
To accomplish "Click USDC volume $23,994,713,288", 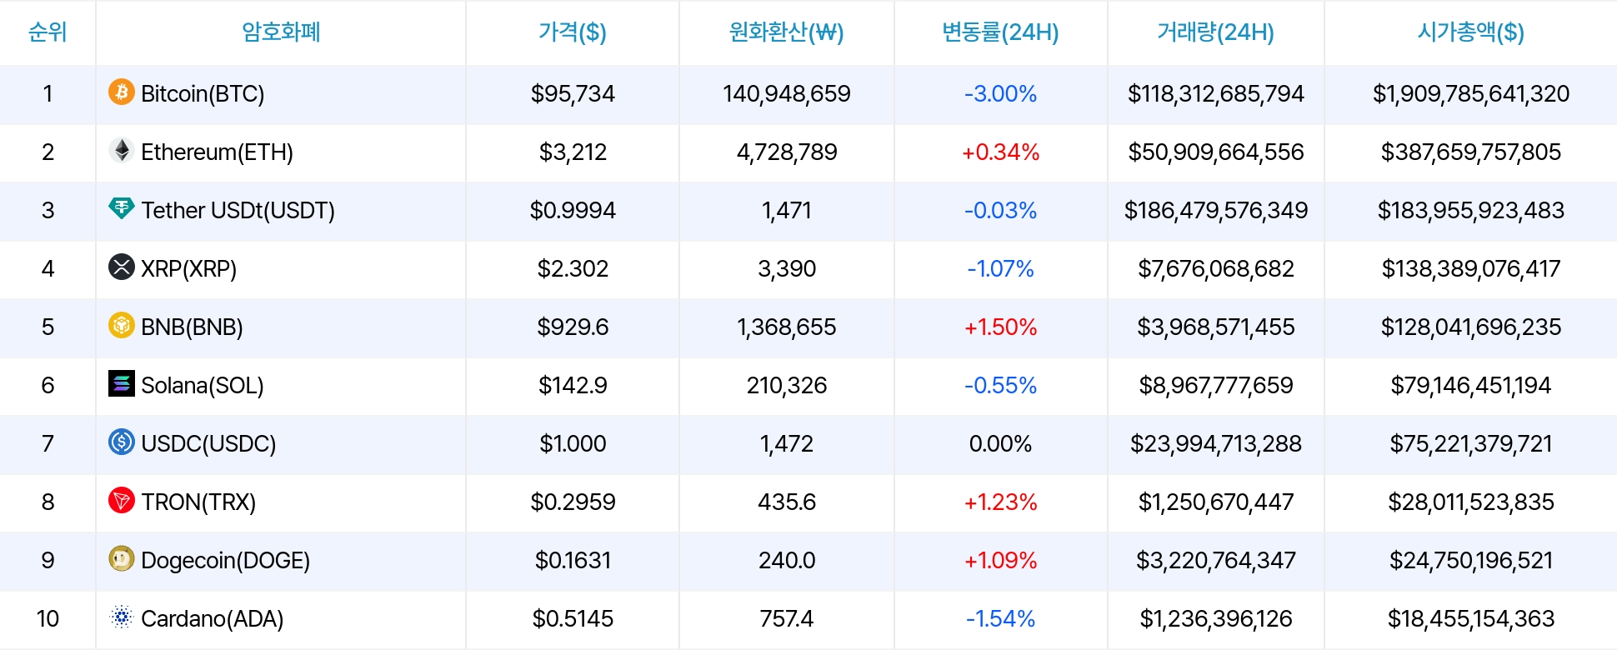I will (1216, 443).
